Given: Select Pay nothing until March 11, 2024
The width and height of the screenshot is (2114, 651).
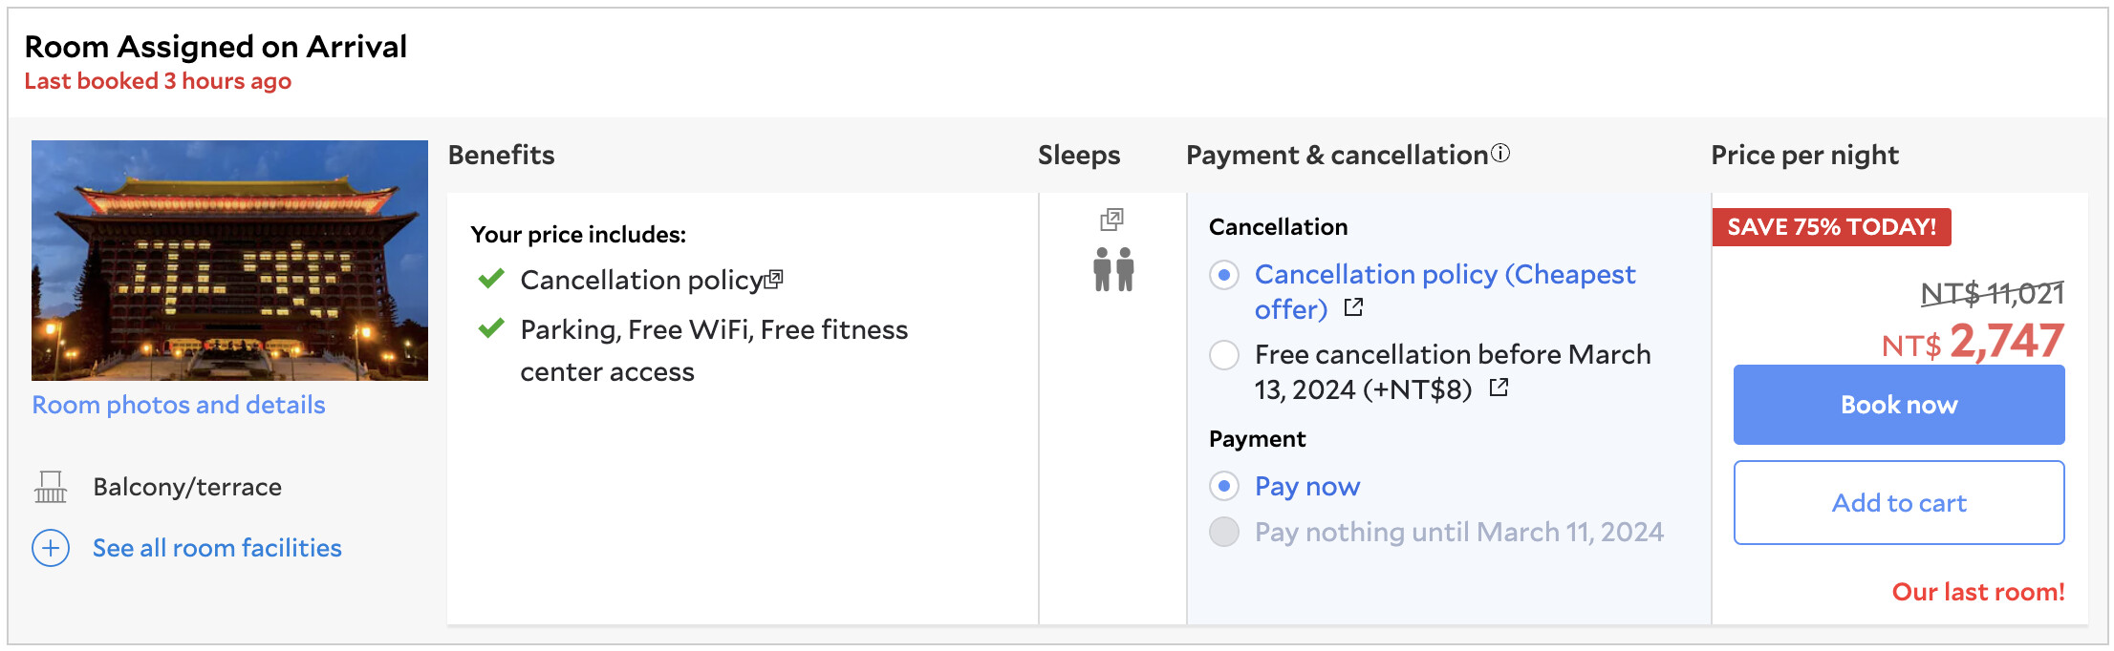Looking at the screenshot, I should click(x=1224, y=532).
